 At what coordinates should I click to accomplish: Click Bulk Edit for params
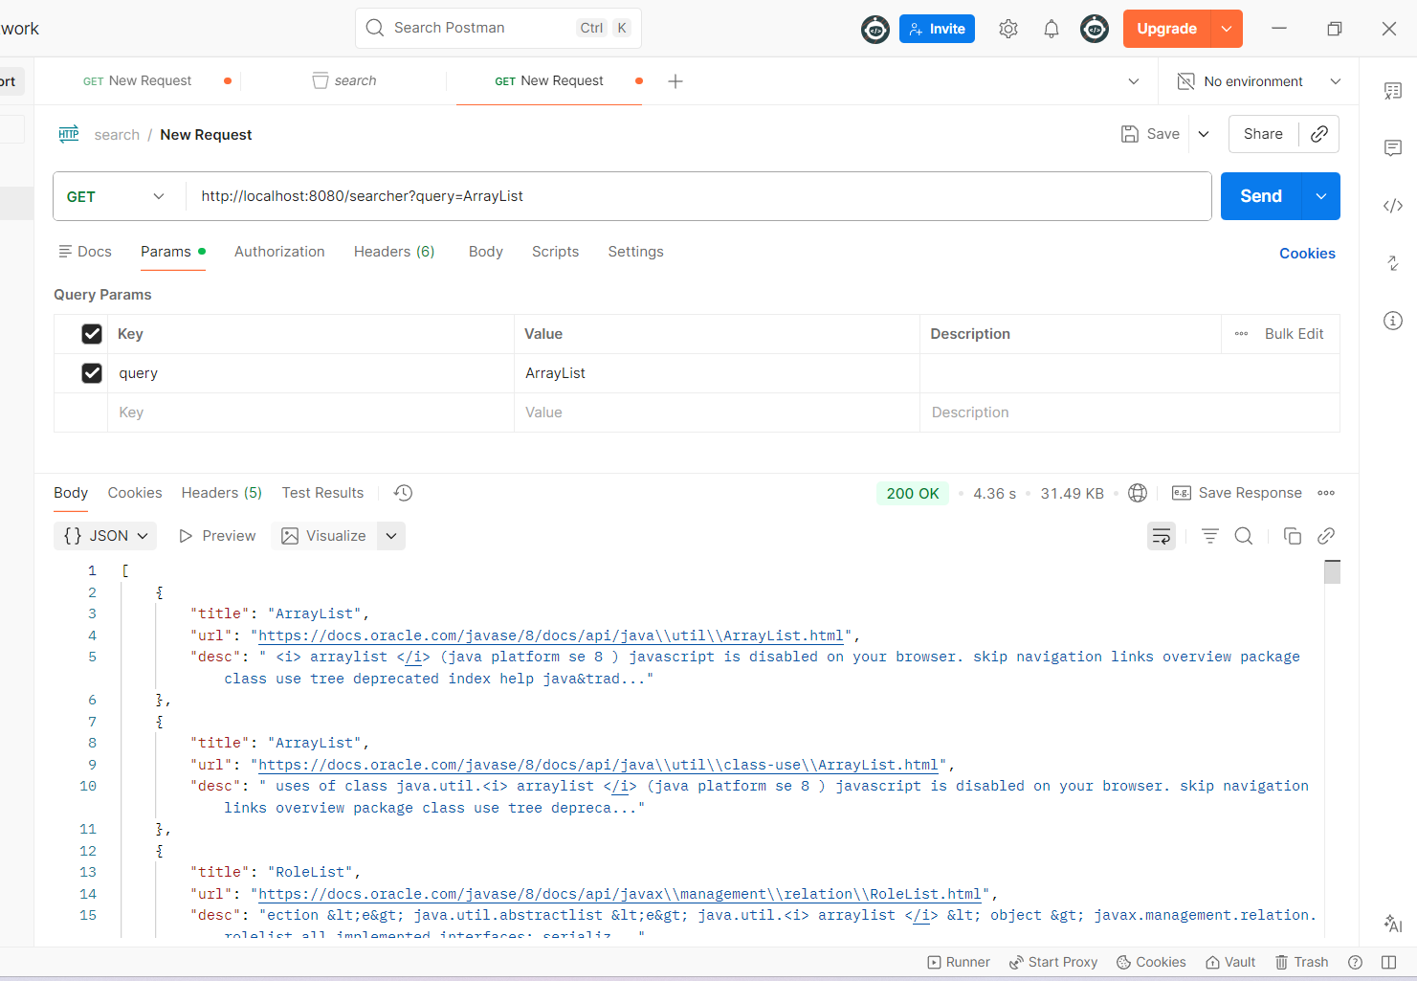(x=1294, y=334)
